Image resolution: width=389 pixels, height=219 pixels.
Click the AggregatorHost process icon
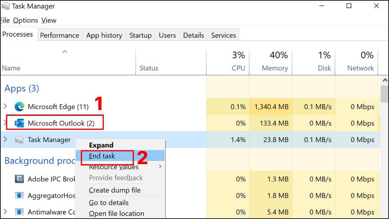click(19, 196)
